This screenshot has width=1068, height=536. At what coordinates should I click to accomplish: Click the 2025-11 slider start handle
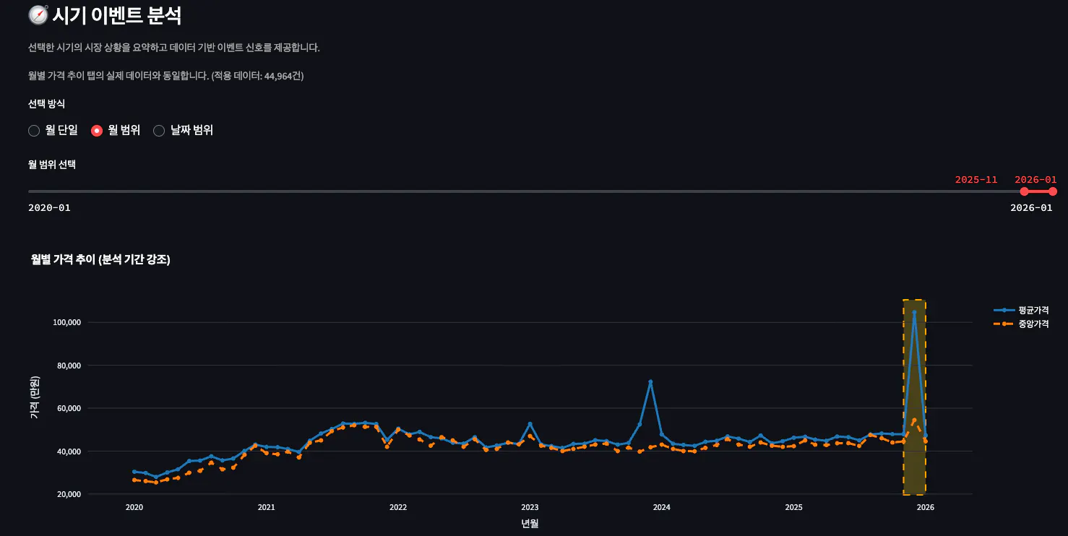(x=1024, y=191)
